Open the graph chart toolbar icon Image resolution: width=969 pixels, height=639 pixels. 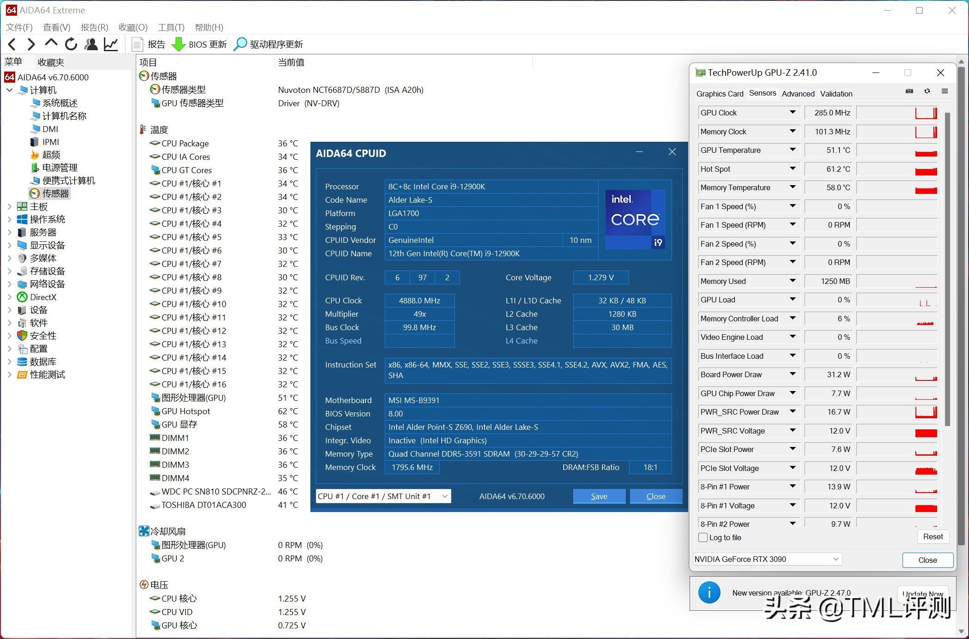[x=111, y=44]
